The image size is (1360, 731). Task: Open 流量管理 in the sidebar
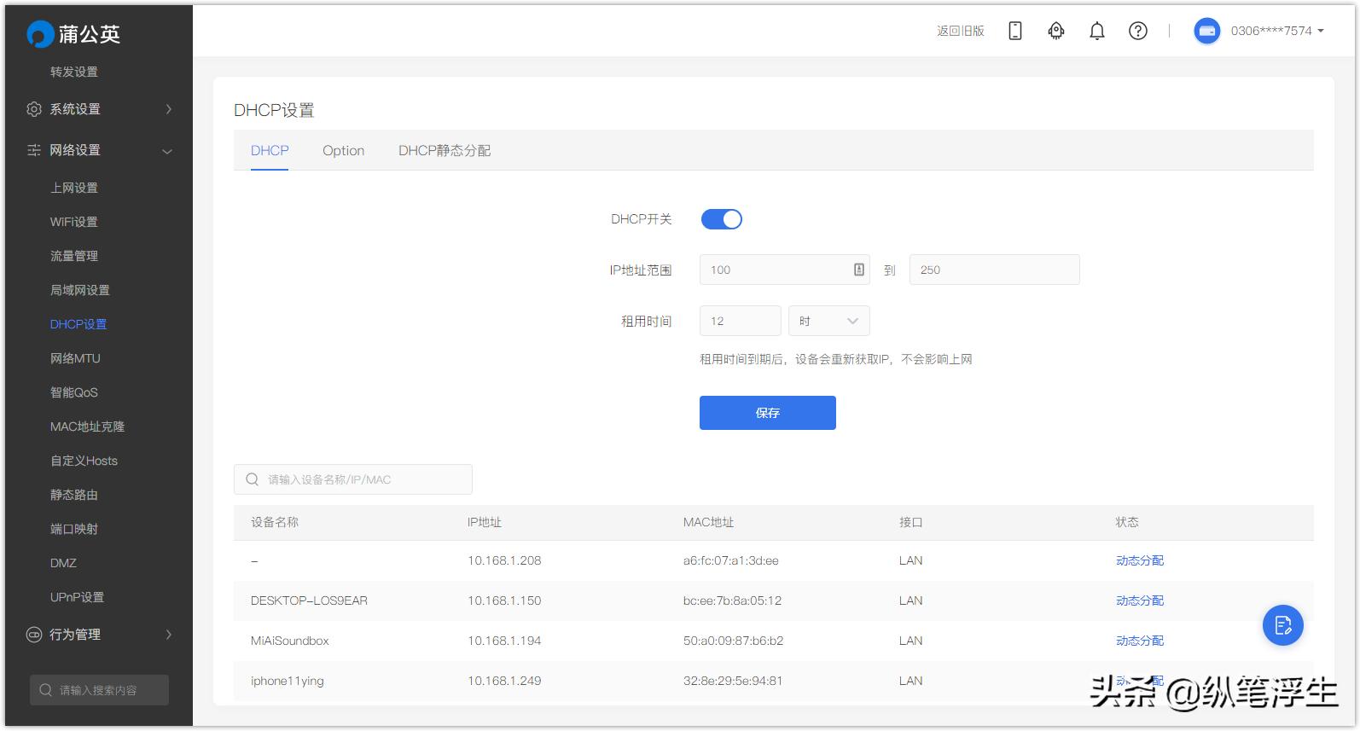coord(74,256)
